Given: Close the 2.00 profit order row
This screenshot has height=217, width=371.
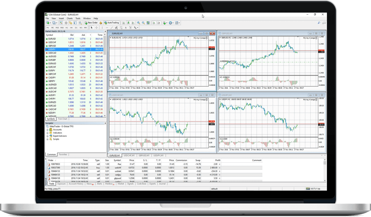Looking at the screenshot, I should click(x=220, y=164).
